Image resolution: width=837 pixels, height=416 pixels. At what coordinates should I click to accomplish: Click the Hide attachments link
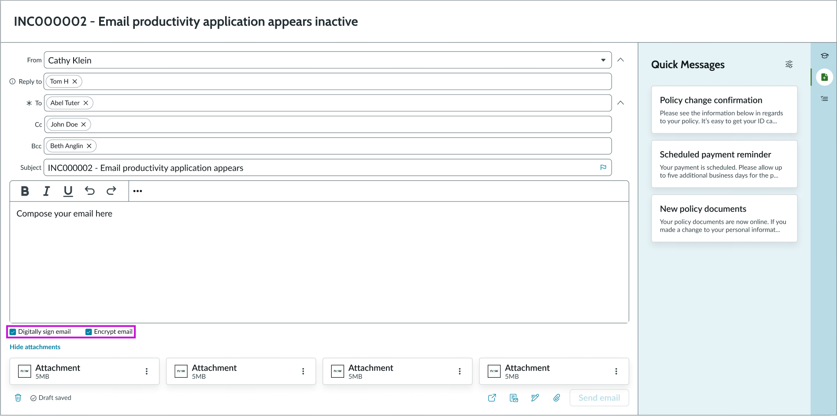point(35,347)
